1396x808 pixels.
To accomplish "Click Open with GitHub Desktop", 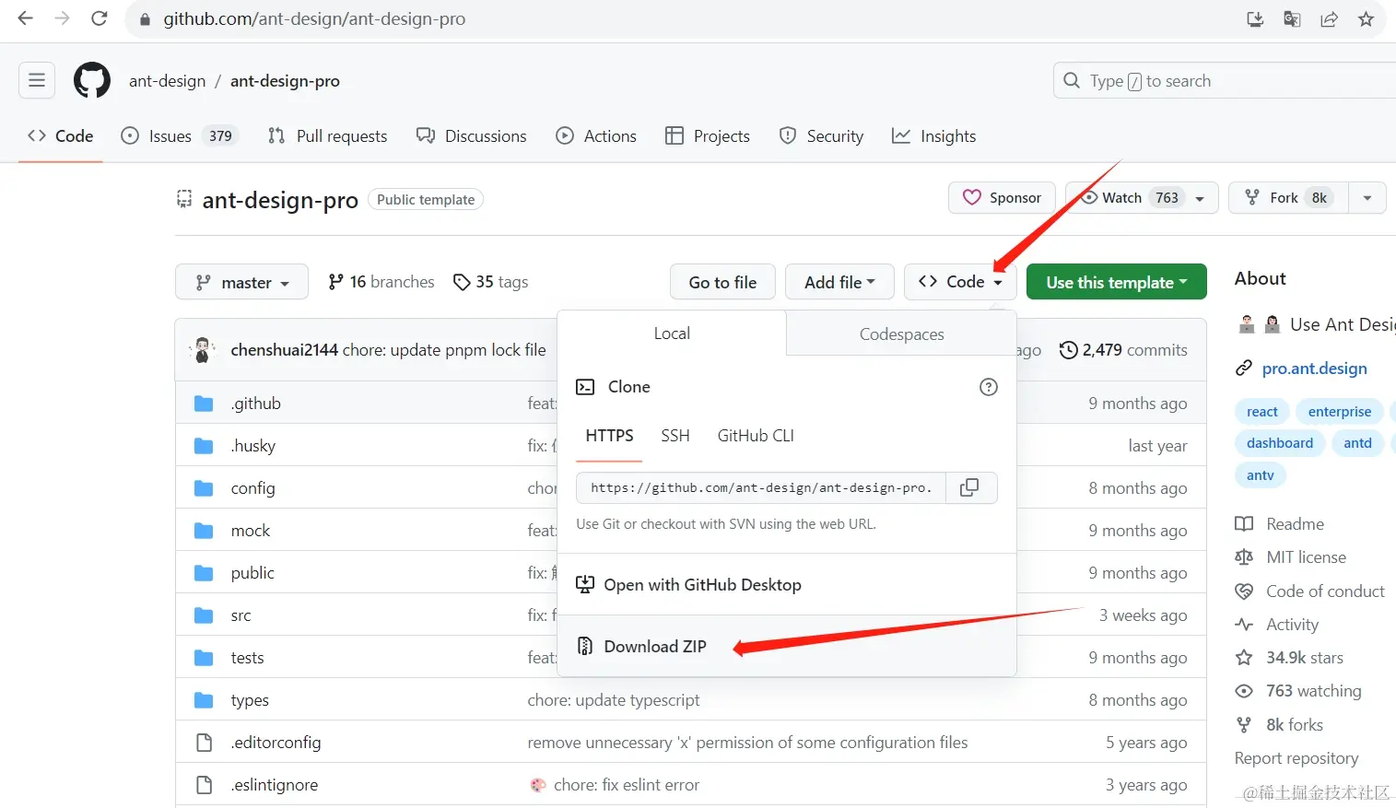I will point(788,584).
